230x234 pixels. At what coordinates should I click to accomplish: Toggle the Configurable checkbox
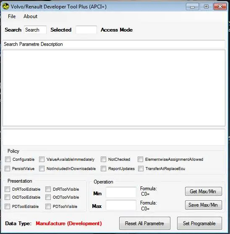click(8, 159)
